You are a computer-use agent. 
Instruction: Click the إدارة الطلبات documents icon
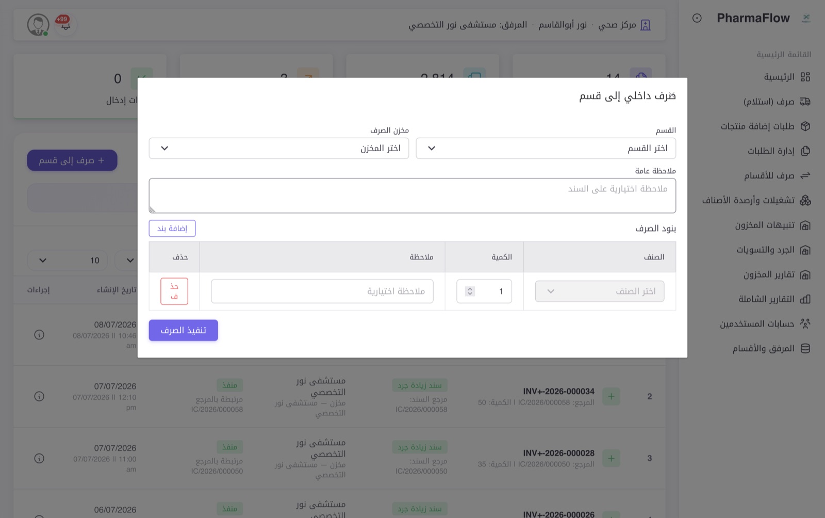805,151
